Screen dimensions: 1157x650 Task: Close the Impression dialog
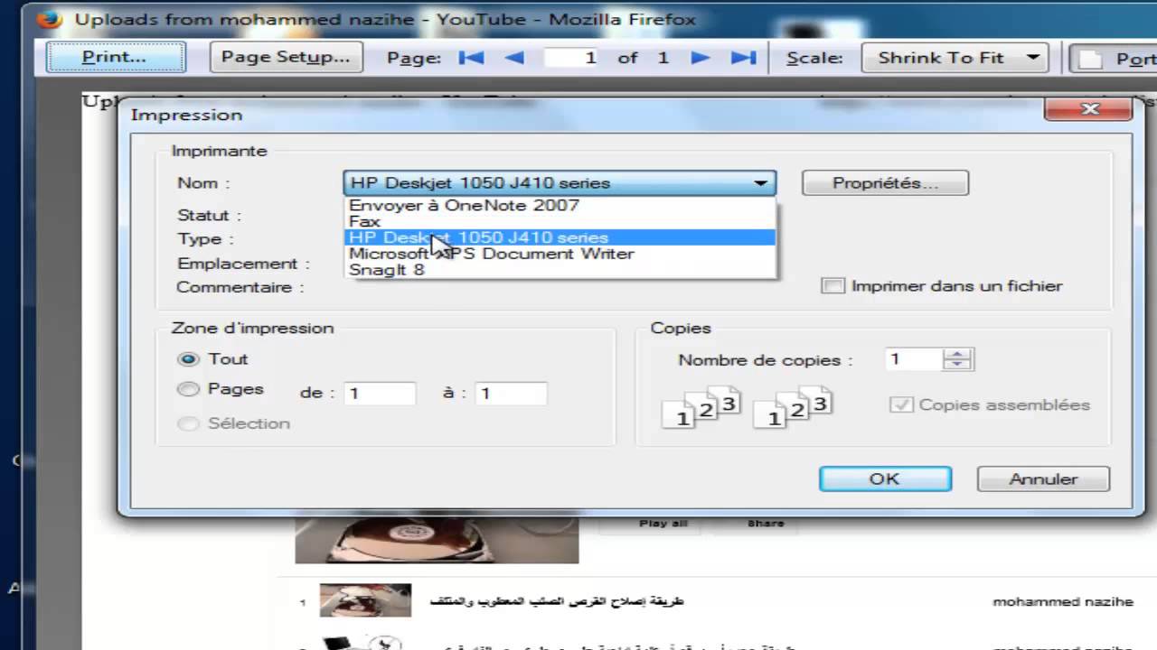click(x=1090, y=109)
